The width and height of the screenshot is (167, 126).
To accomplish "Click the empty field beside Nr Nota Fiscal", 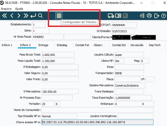I will coord(77,37).
